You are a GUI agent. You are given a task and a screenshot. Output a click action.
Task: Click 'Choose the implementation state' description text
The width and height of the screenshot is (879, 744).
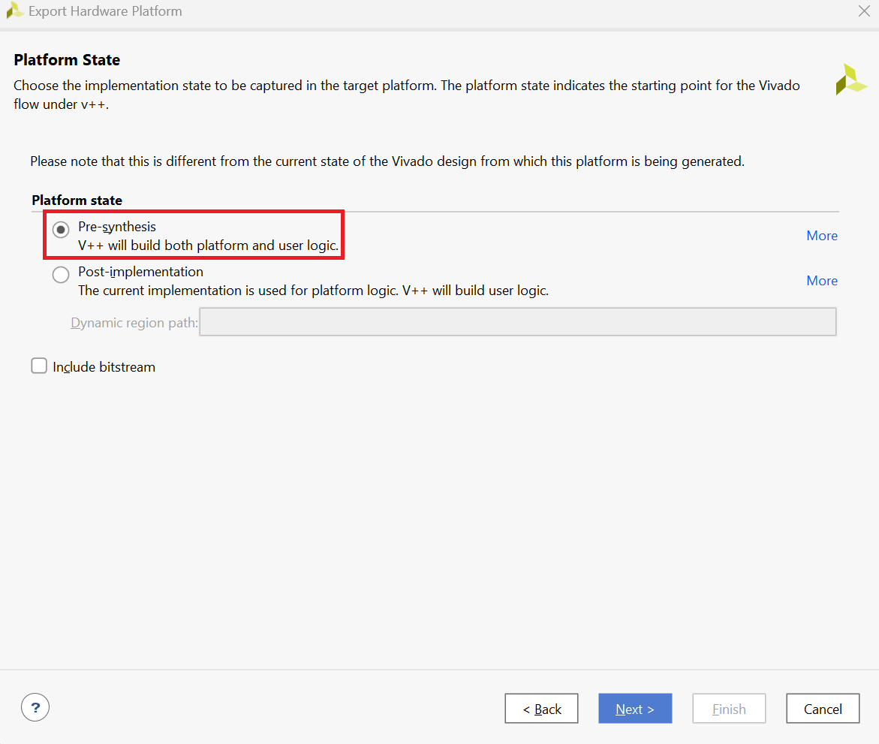(406, 95)
